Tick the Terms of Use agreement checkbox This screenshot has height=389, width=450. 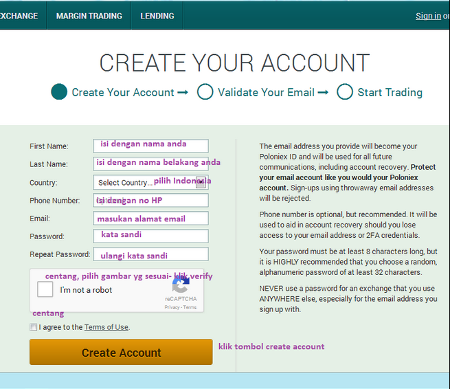pyautogui.click(x=33, y=327)
